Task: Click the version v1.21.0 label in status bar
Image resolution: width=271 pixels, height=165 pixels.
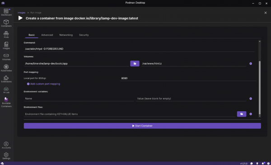Action: point(244,164)
